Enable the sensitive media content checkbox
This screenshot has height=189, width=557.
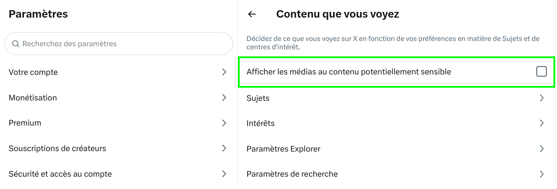coord(541,71)
